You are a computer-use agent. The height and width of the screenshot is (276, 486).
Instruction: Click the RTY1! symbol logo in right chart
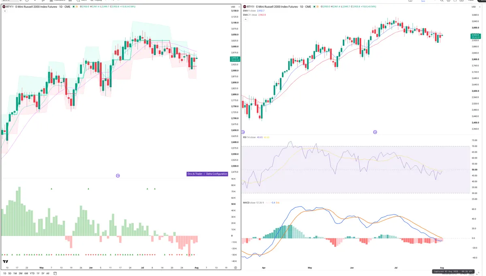coord(245,7)
